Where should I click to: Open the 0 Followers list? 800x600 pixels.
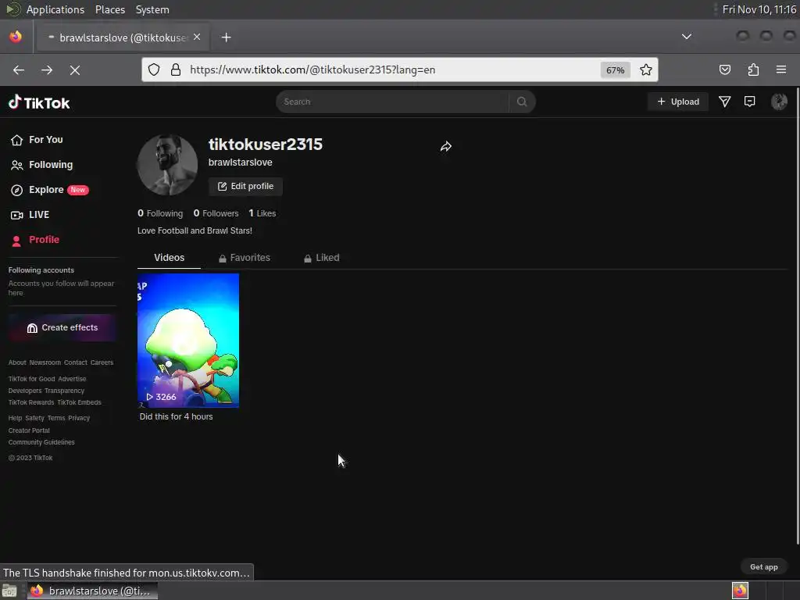click(216, 213)
